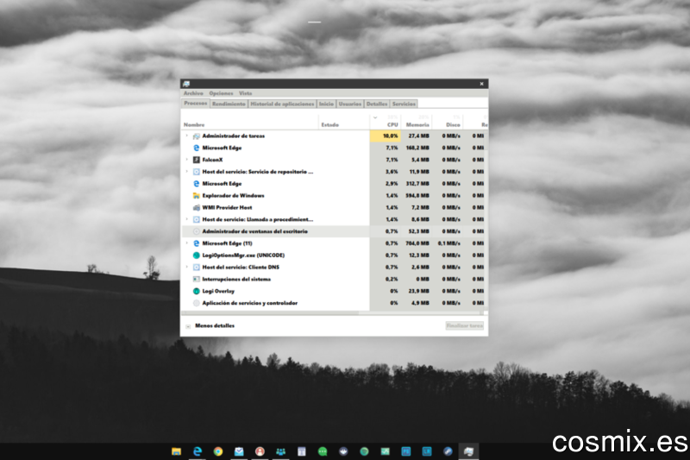Click the Servicio de repositorio host gear icon
This screenshot has width=690, height=460.
pyautogui.click(x=197, y=172)
